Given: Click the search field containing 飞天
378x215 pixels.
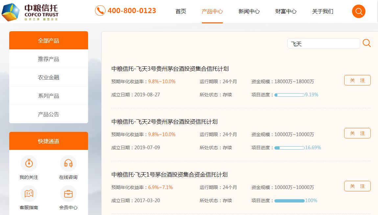Looking at the screenshot, I should pyautogui.click(x=323, y=44).
